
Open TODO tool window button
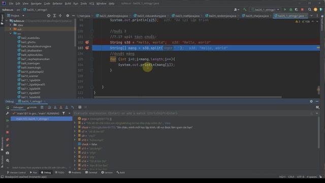[59, 172]
